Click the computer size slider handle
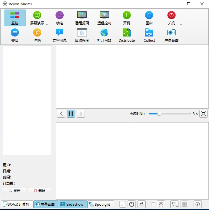This screenshot has width=209, height=210. tap(153, 204)
